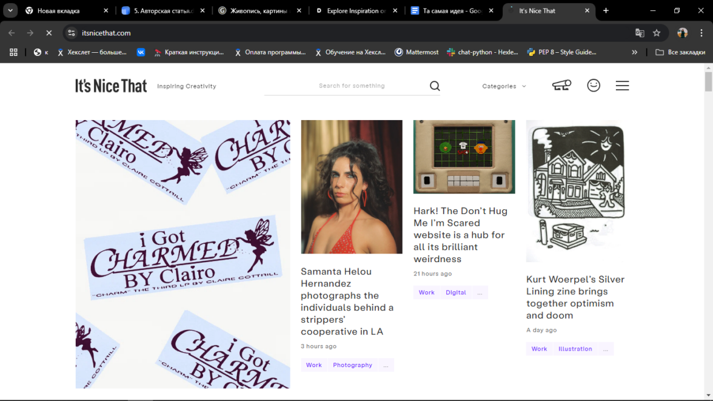Click the Digital tag

(x=456, y=292)
